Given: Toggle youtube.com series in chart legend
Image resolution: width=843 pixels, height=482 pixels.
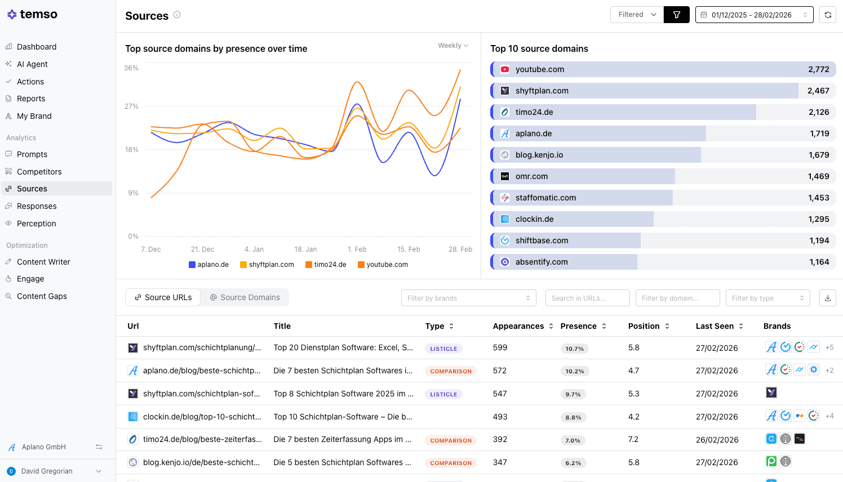Looking at the screenshot, I should point(383,265).
